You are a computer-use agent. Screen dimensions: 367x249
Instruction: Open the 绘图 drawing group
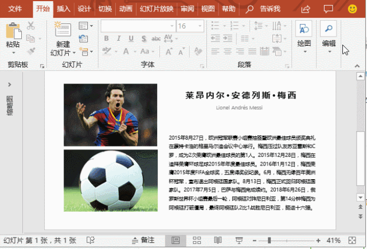(304, 37)
